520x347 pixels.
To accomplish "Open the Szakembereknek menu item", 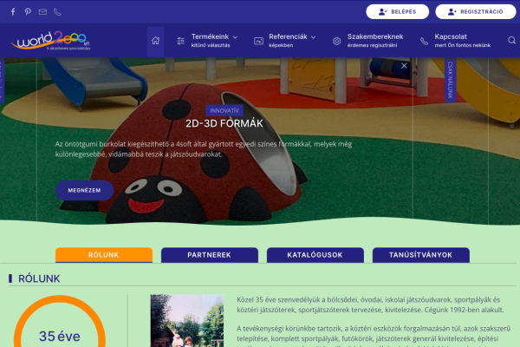I will [x=375, y=41].
